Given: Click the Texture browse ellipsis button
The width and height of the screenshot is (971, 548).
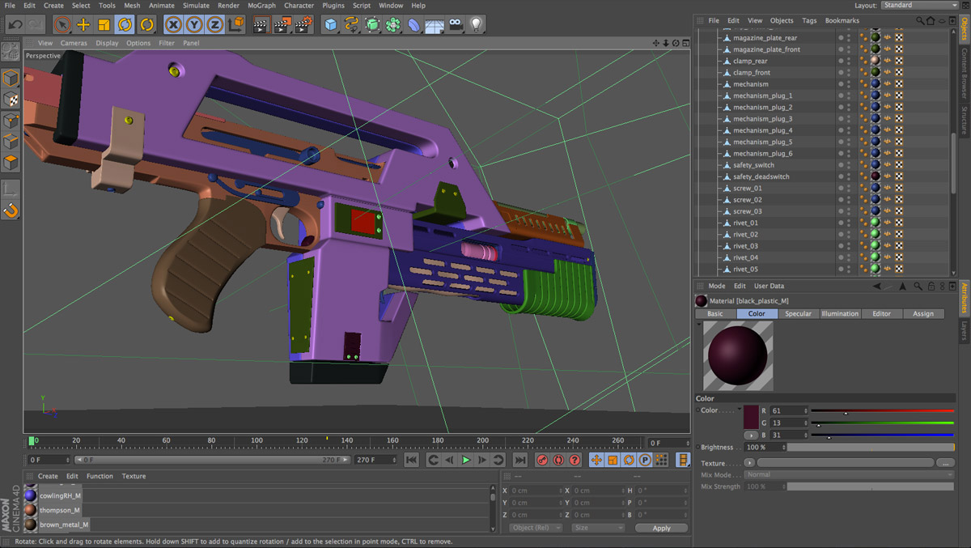Looking at the screenshot, I should coord(945,463).
